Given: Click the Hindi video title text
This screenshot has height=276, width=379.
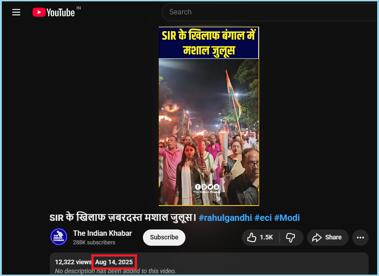Looking at the screenshot, I should (122, 218).
